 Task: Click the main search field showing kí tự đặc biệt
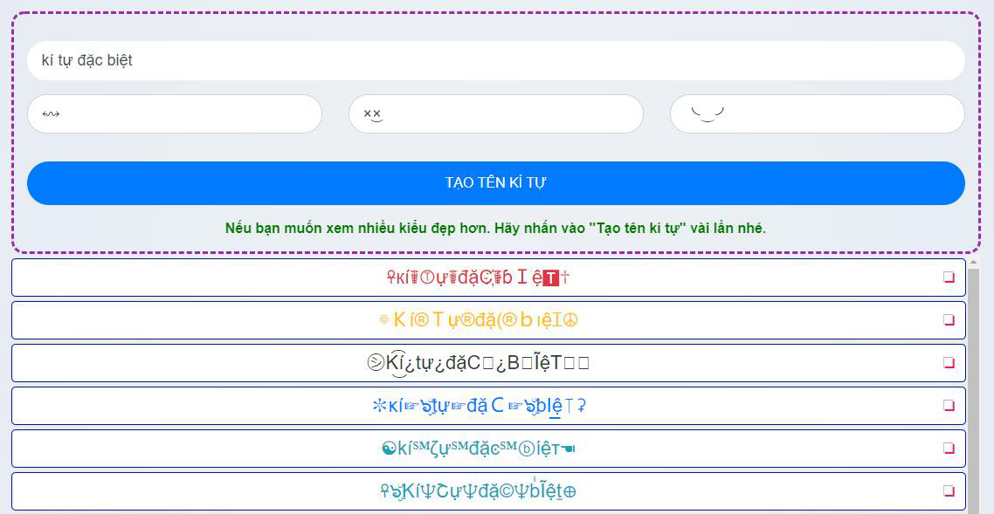[x=494, y=59]
